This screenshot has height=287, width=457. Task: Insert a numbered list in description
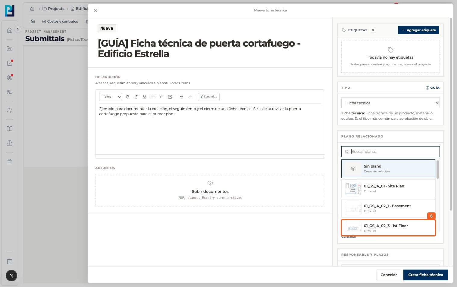161,97
